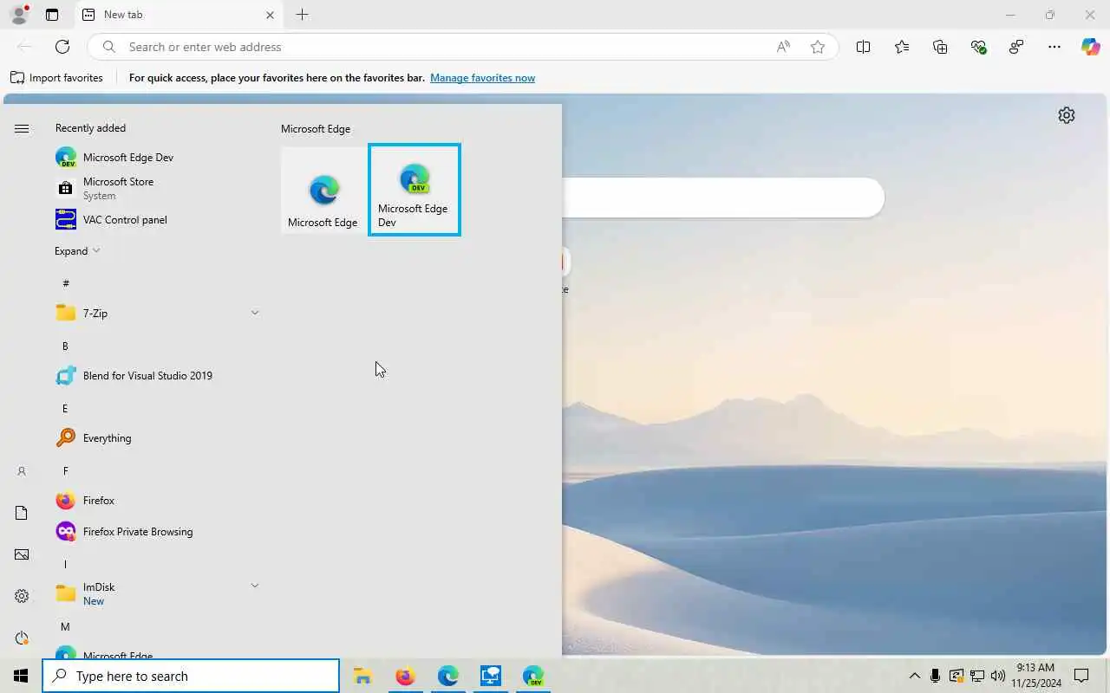Expand Start menu hamburger button
This screenshot has width=1110, height=693.
22,128
